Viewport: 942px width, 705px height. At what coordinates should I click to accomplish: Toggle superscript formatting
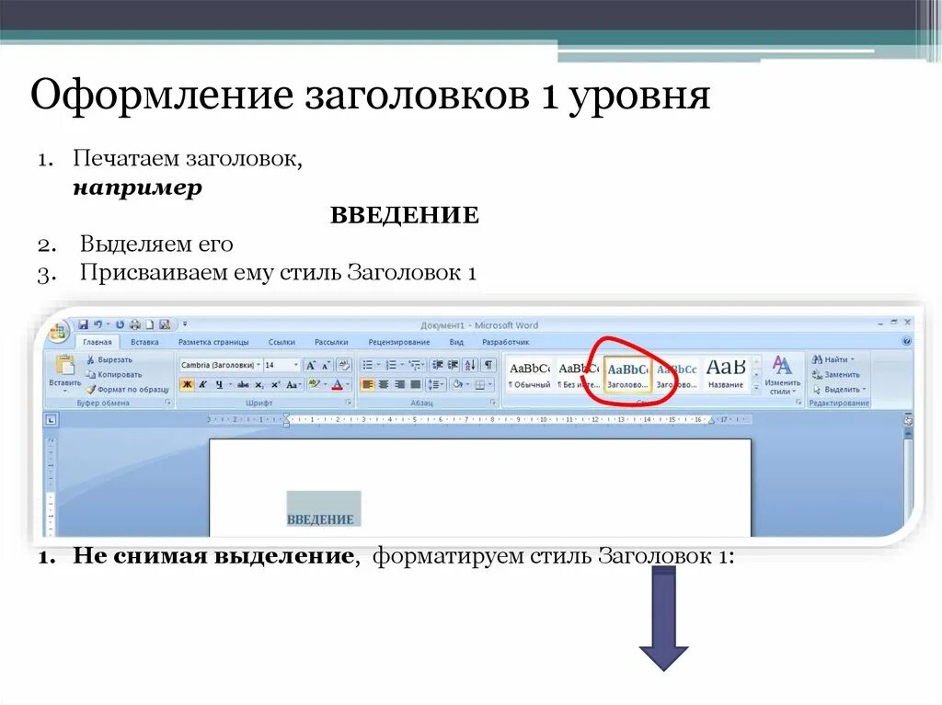click(x=275, y=384)
